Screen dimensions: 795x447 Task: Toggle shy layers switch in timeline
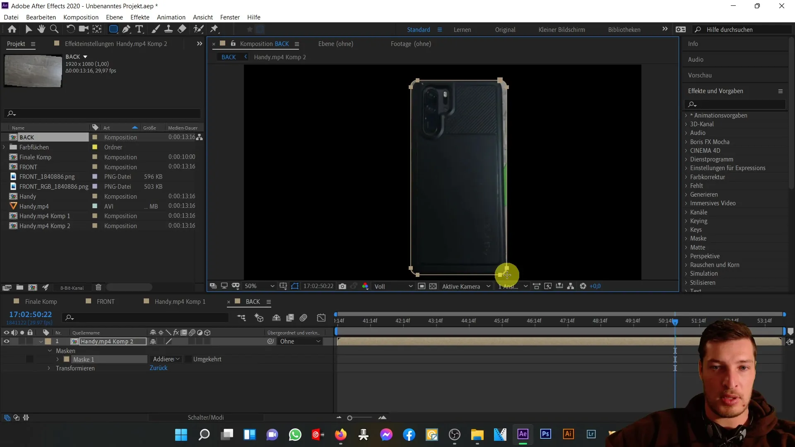click(x=276, y=318)
